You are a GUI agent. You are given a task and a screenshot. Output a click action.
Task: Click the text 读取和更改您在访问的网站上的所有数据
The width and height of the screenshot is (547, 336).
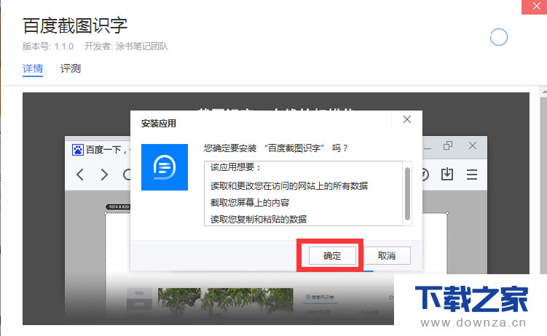tap(289, 185)
